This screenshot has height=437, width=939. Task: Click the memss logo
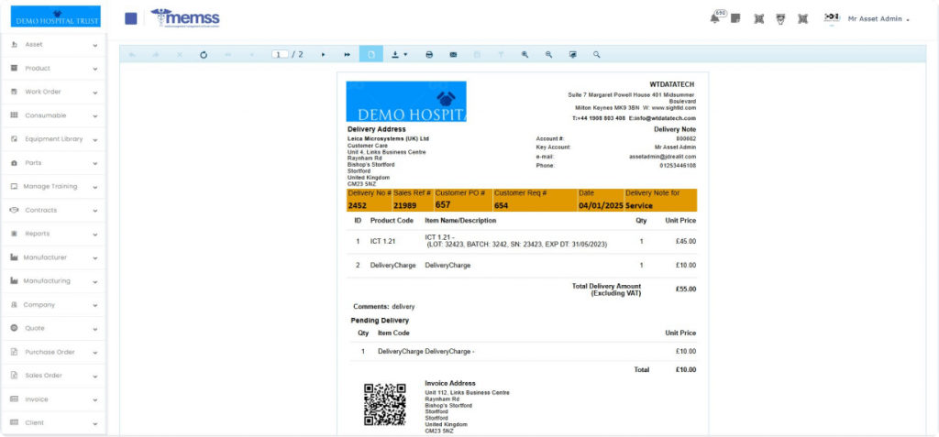[x=185, y=17]
